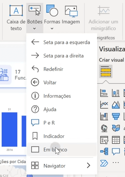Pick the Q&A speech bubble visual
Screen dimensions: 125x177
[116, 151]
